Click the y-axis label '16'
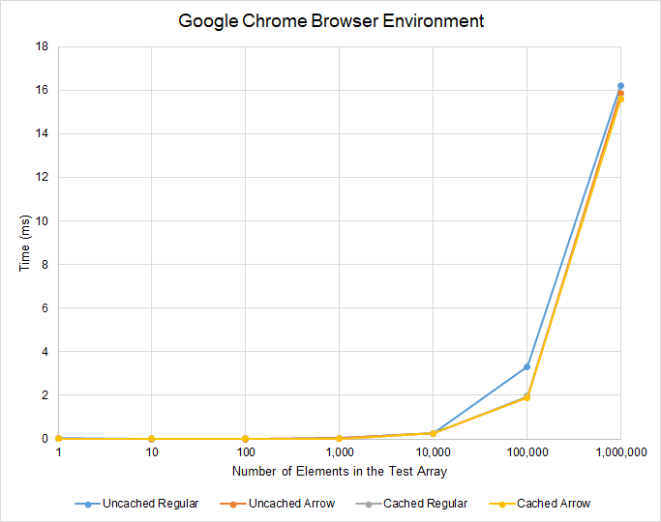This screenshot has height=522, width=661. (43, 90)
